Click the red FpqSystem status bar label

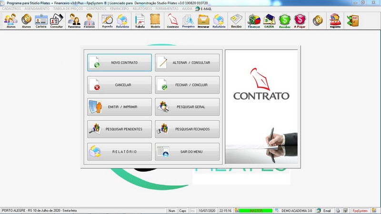pyautogui.click(x=360, y=211)
